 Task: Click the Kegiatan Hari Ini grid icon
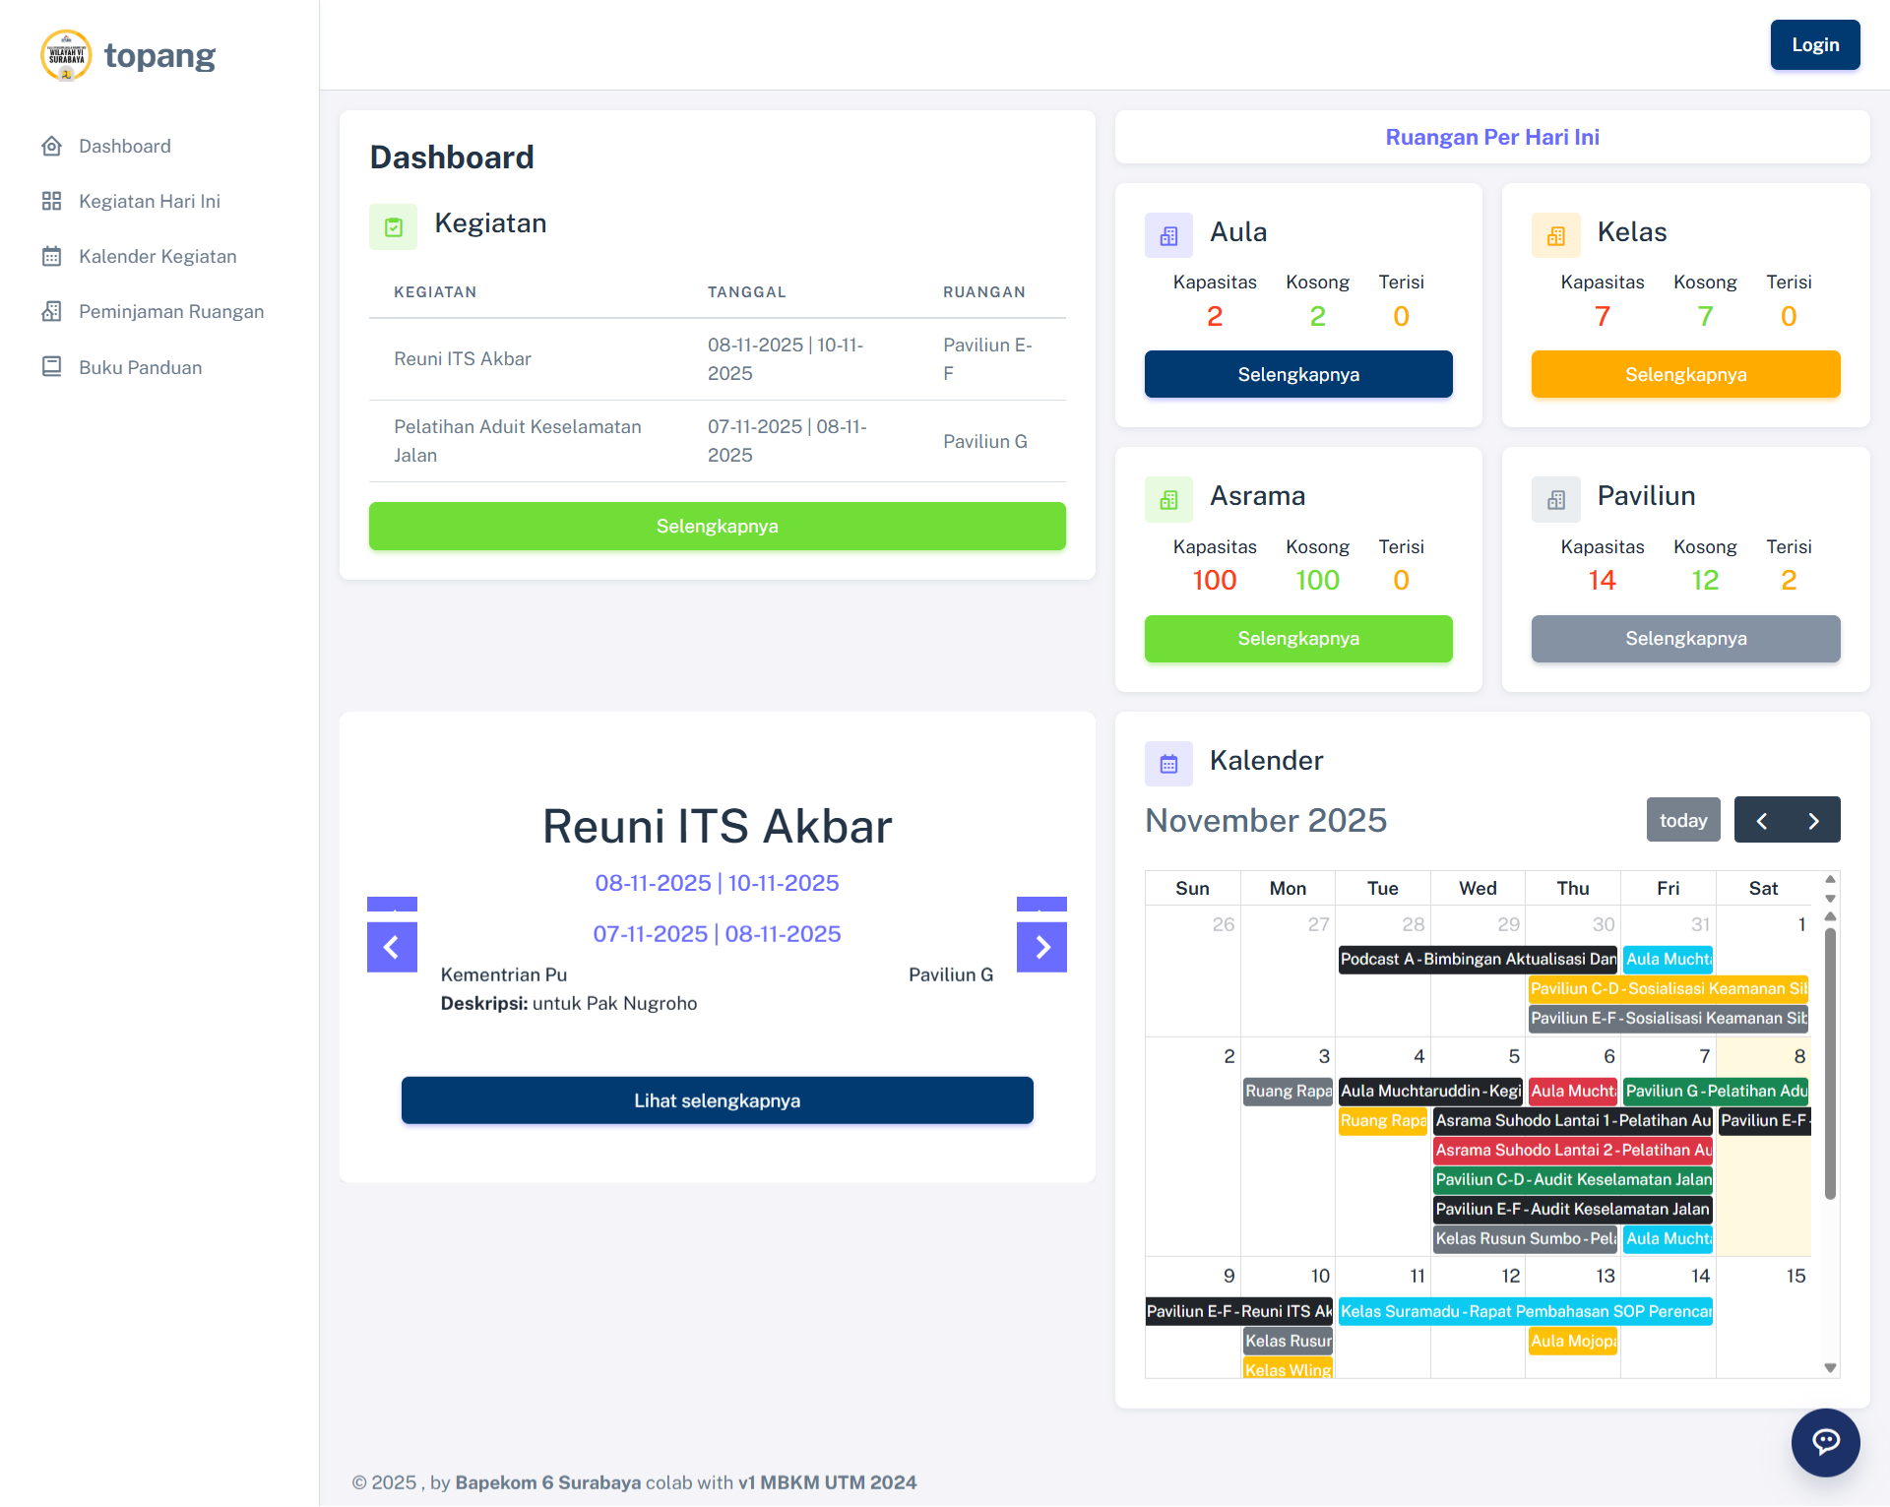(52, 201)
